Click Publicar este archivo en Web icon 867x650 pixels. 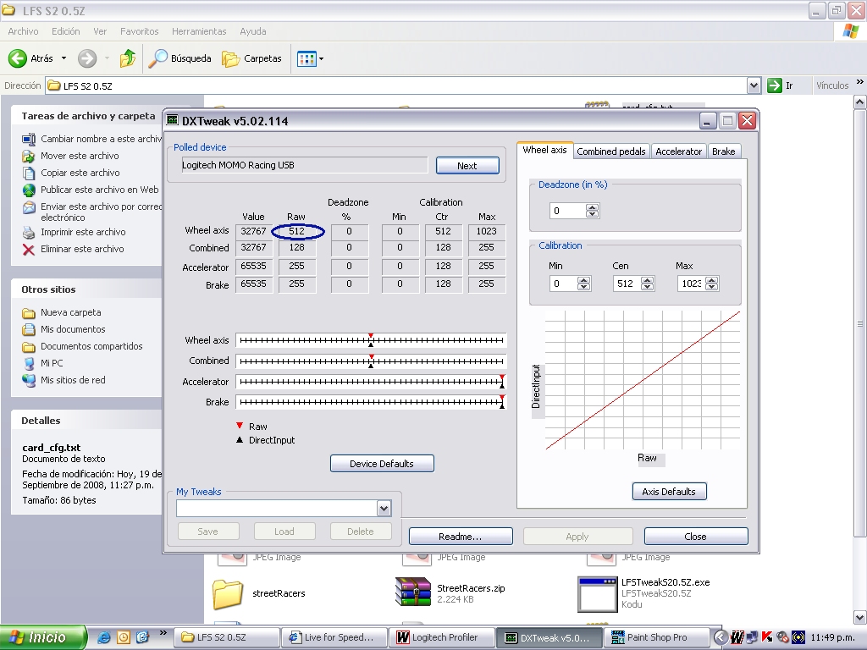[x=29, y=190]
